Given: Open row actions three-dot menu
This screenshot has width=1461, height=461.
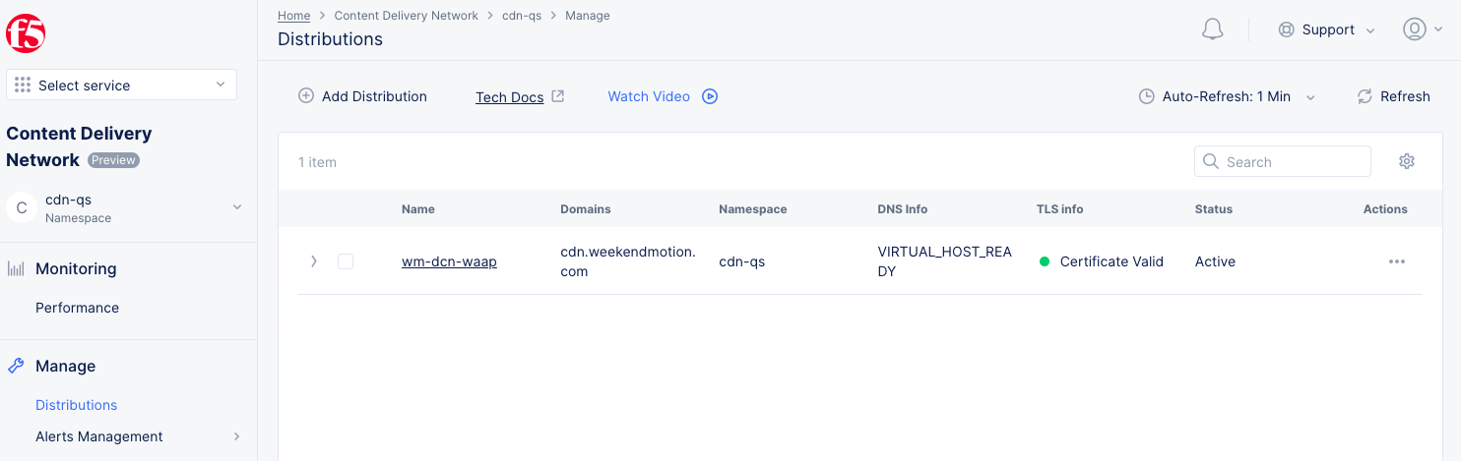Looking at the screenshot, I should (x=1396, y=261).
